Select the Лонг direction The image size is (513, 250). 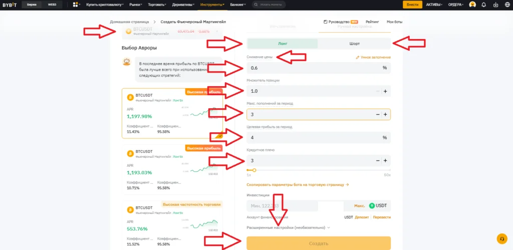point(283,44)
